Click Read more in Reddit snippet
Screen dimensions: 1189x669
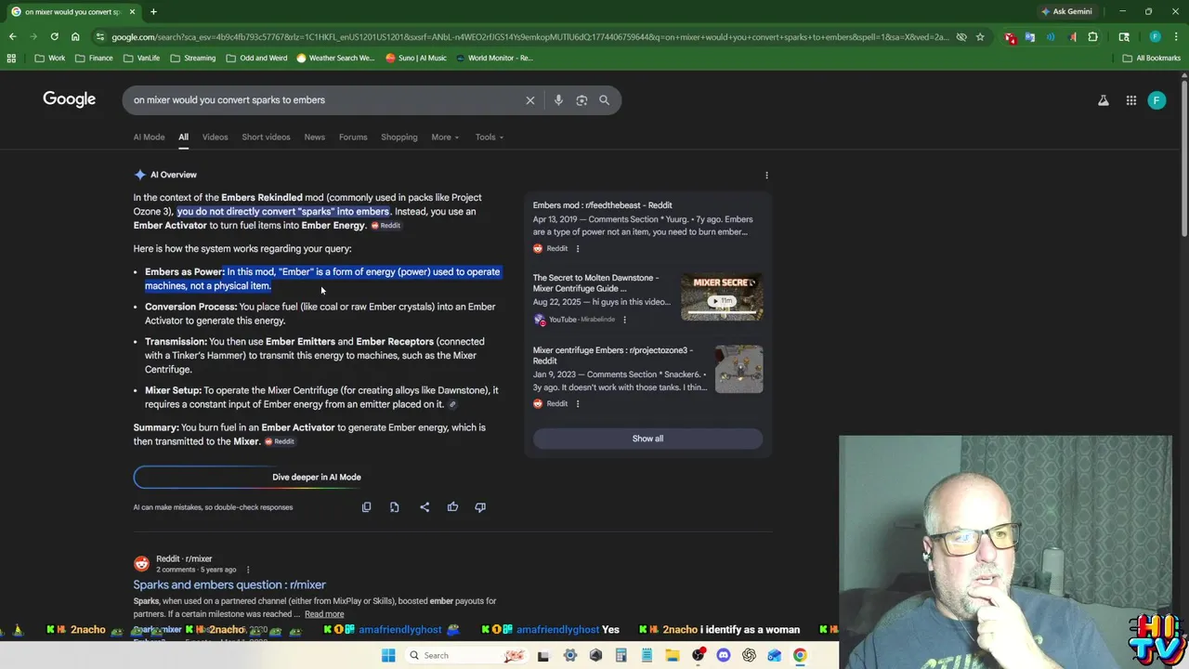click(324, 614)
